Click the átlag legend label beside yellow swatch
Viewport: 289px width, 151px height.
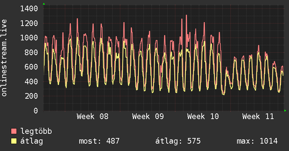pos(32,141)
